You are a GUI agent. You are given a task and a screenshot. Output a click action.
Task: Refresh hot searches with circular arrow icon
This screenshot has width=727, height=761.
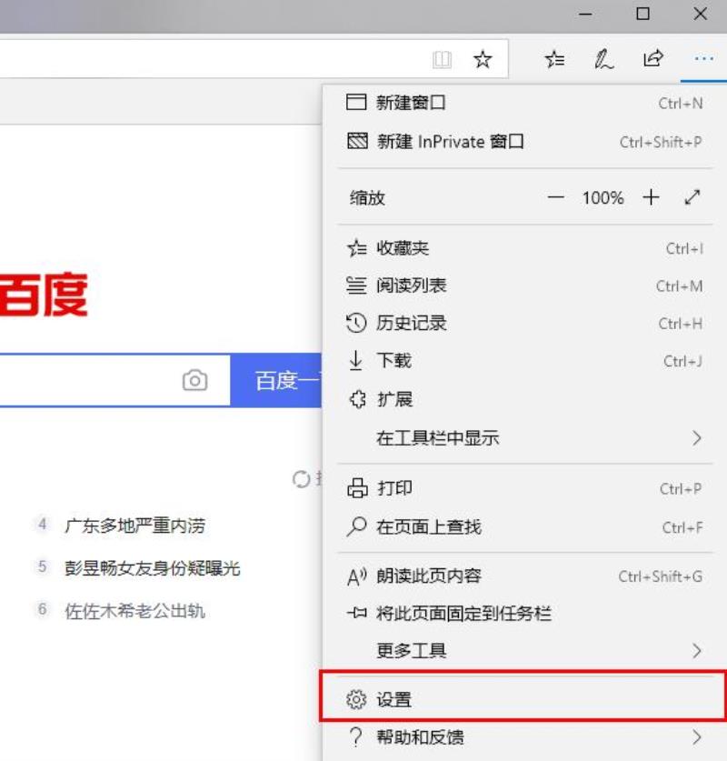click(x=301, y=479)
